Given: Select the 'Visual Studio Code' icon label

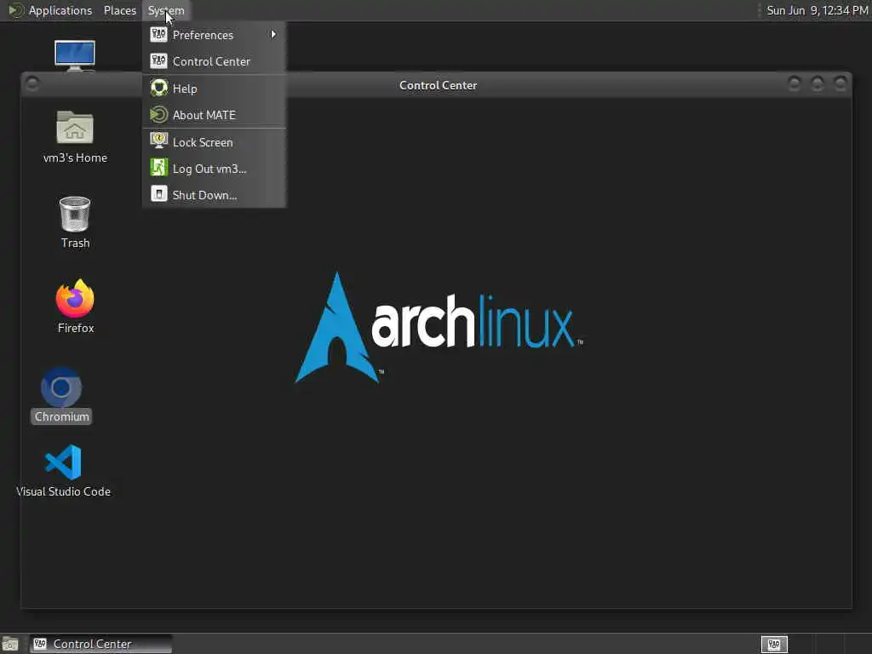Looking at the screenshot, I should click(63, 491).
